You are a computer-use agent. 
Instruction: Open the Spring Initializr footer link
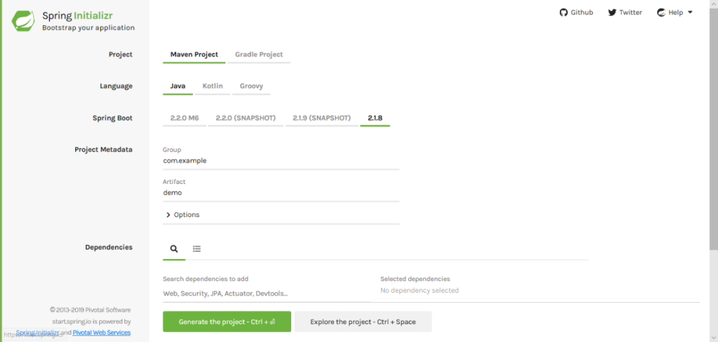[37, 333]
